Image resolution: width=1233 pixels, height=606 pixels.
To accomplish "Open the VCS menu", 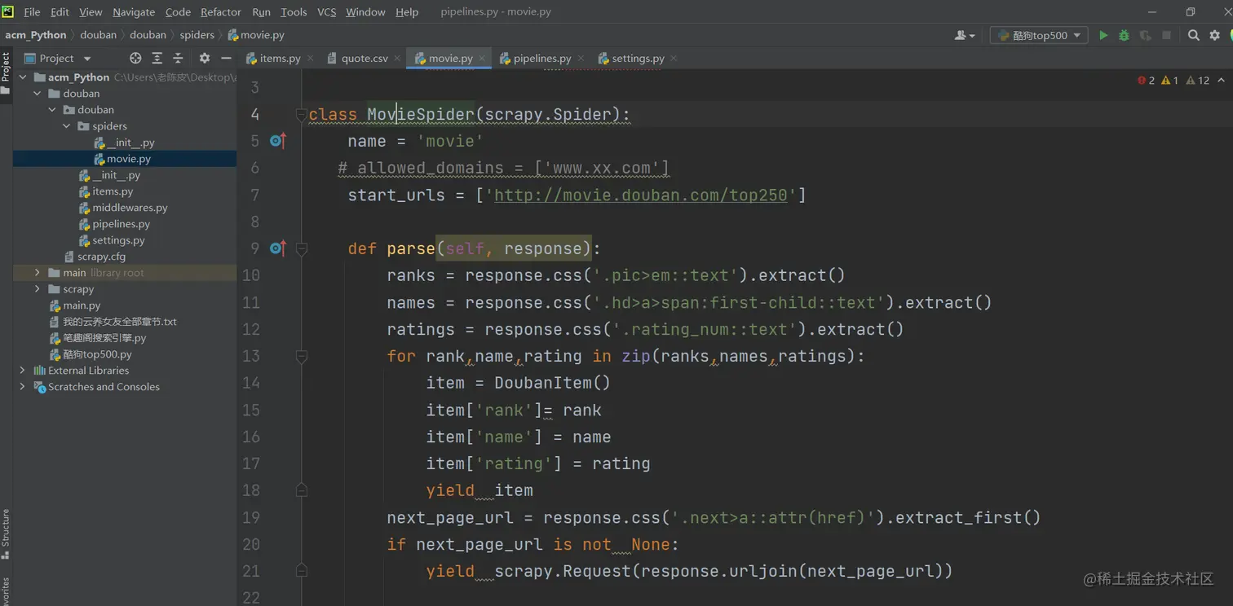I will click(x=326, y=11).
